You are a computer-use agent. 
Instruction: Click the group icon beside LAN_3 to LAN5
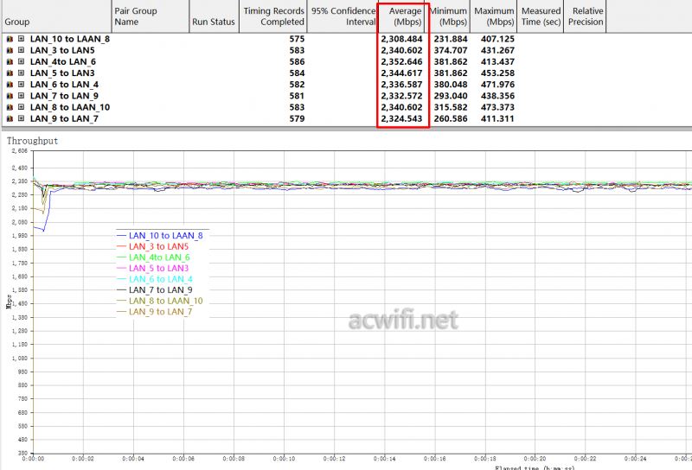pos(9,51)
